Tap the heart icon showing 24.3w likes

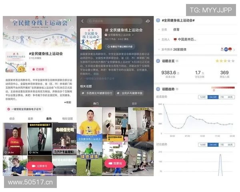coord(6,152)
